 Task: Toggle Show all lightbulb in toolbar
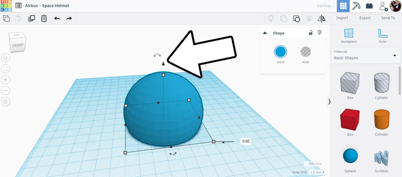[271, 18]
